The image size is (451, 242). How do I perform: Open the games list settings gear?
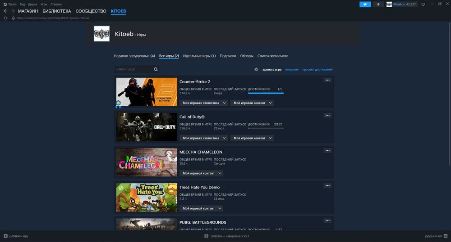256,69
